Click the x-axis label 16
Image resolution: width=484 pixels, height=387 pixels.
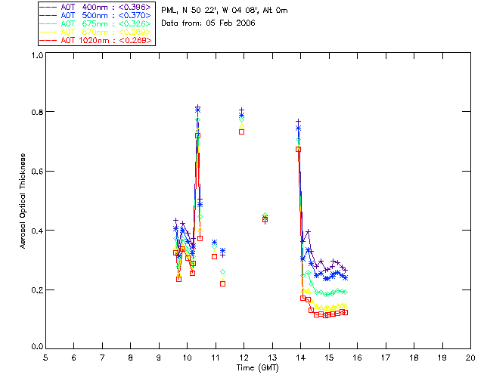pos(357,358)
